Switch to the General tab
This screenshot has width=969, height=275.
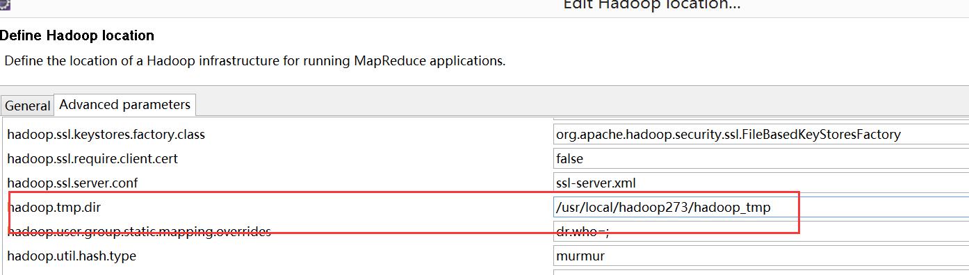point(28,106)
